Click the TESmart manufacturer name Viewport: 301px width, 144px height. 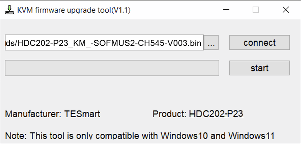pos(82,114)
